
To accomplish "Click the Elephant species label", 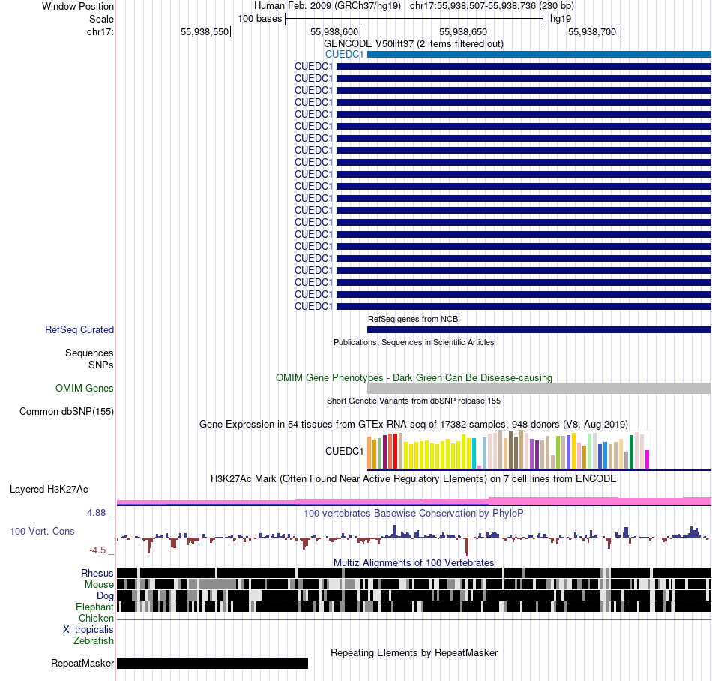I will [x=94, y=607].
